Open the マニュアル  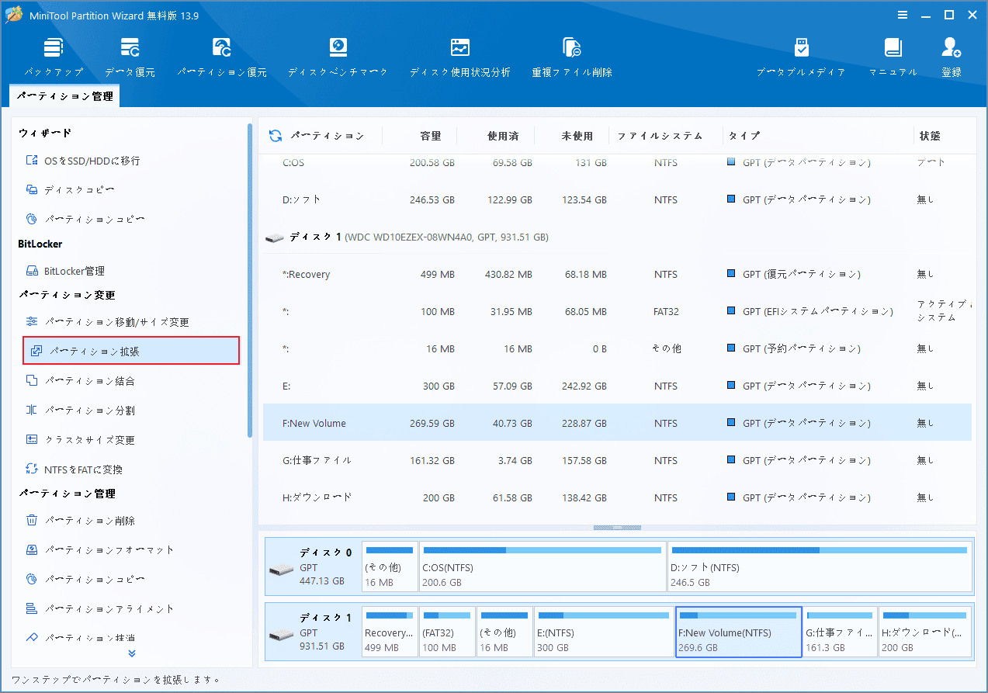[893, 57]
